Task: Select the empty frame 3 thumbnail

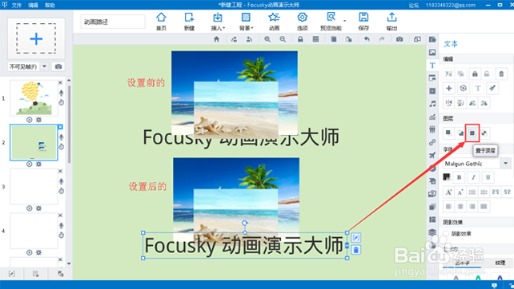Action: pyautogui.click(x=34, y=187)
